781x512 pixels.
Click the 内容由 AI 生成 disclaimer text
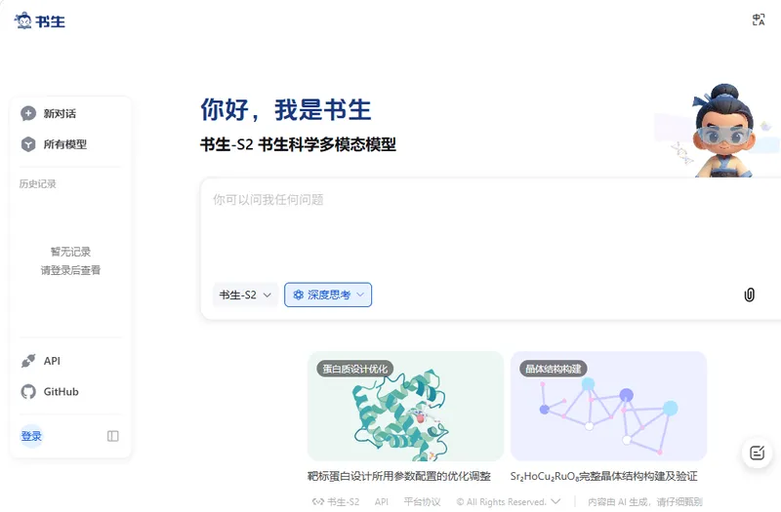[645, 501]
